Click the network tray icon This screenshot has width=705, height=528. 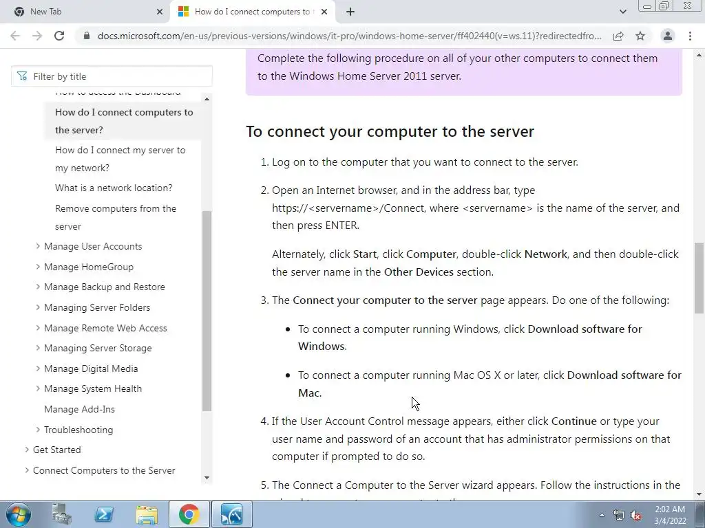pyautogui.click(x=619, y=515)
